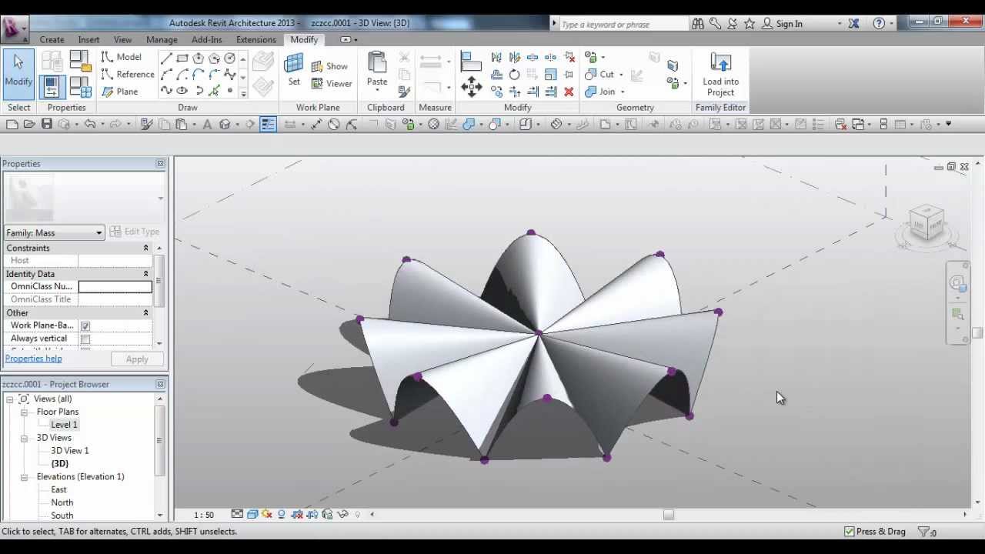Collapse the 3D Views tree node
Screen dimensions: 985x554
point(24,438)
